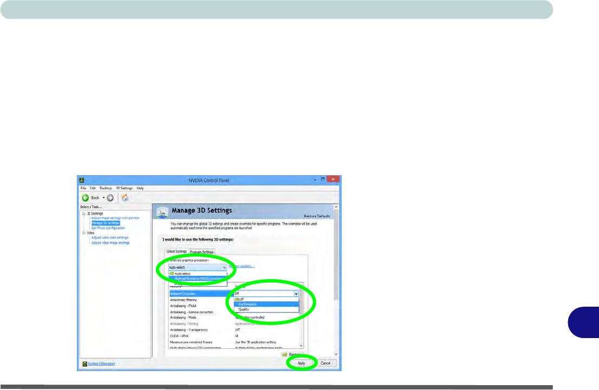This screenshot has height=390, width=599.
Task: Select Set PhysX Configuration task
Action: [108, 228]
